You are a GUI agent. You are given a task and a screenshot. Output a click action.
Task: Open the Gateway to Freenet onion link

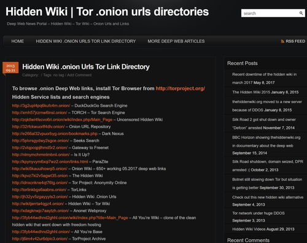pos(40,147)
